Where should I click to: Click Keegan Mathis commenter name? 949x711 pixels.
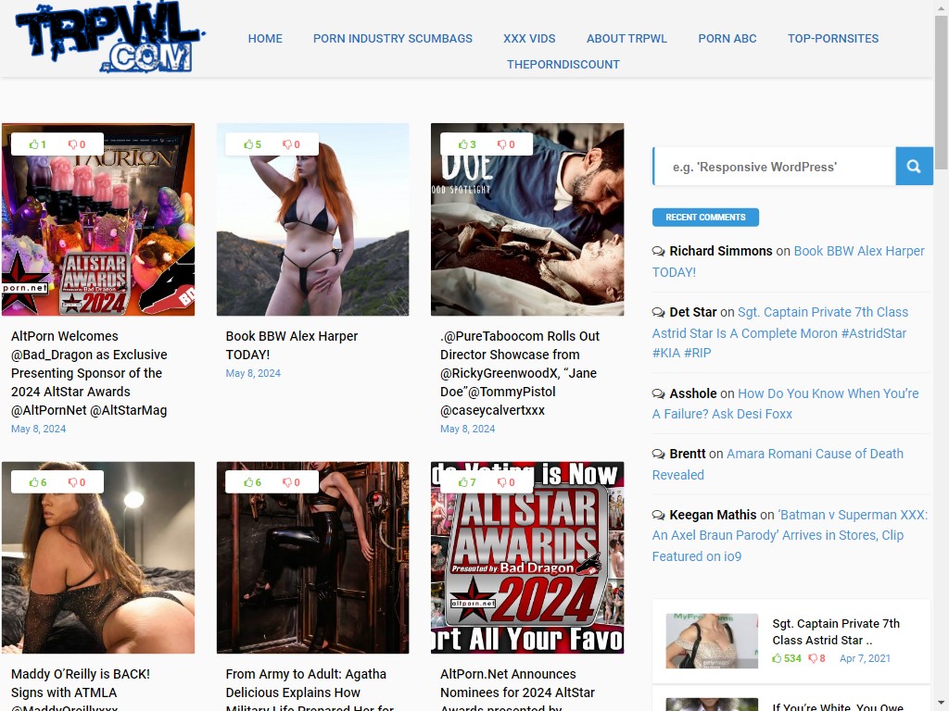[x=713, y=515]
